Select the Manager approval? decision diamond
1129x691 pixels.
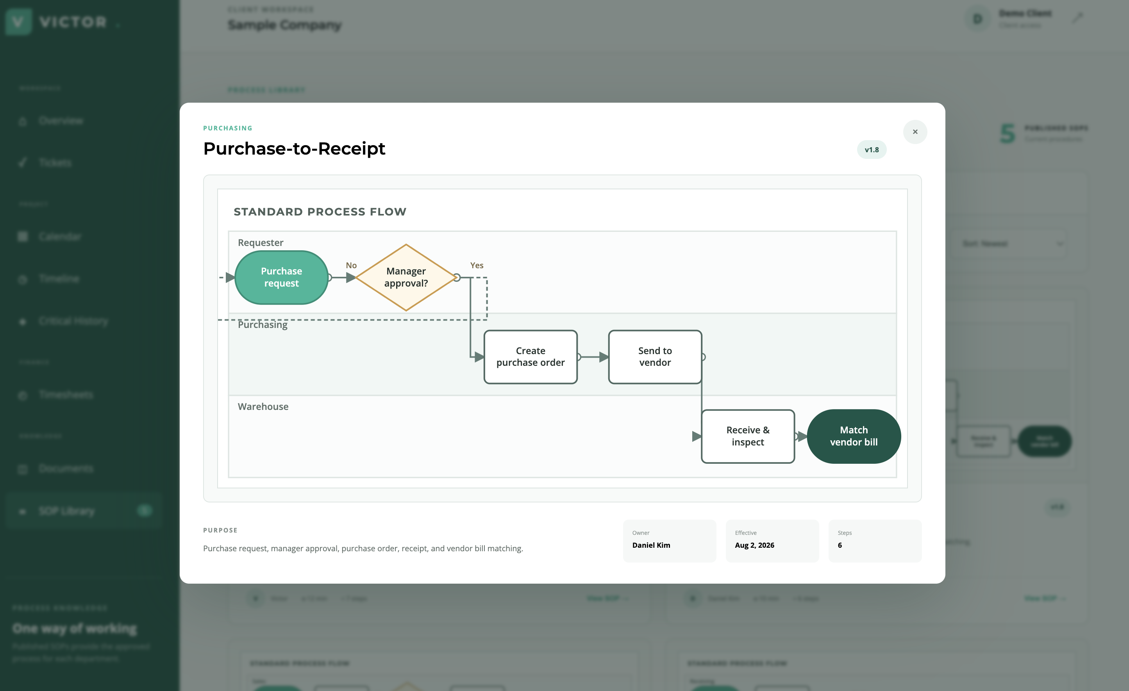[x=406, y=278]
